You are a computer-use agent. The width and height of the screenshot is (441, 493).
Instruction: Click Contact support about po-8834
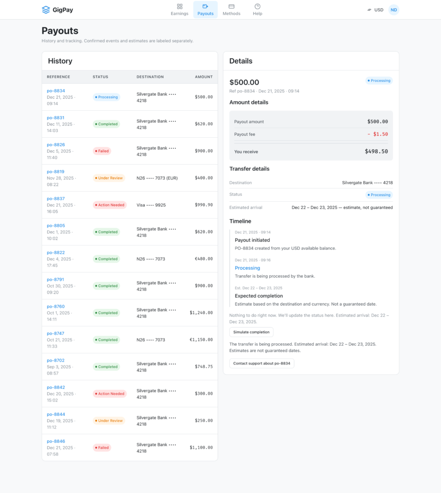click(x=261, y=363)
